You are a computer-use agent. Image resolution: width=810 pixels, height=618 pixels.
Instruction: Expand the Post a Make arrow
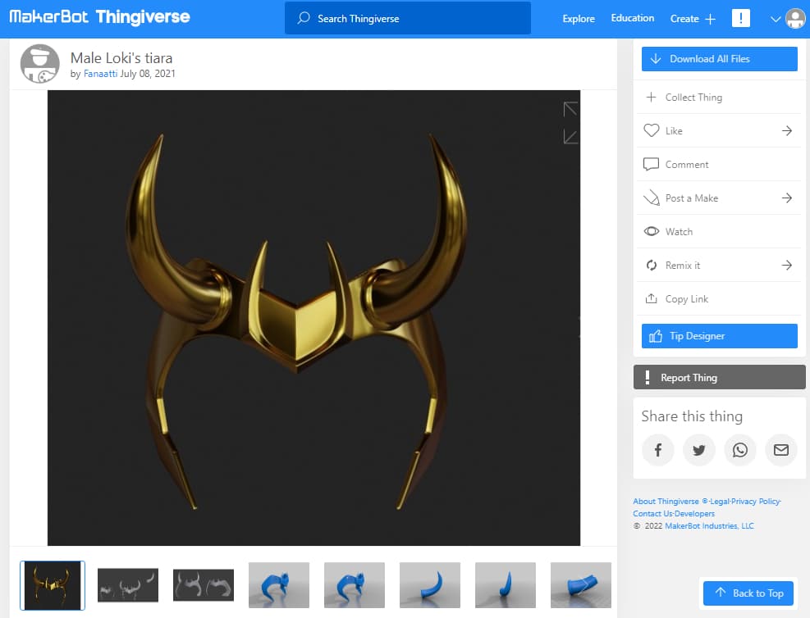[x=787, y=198]
